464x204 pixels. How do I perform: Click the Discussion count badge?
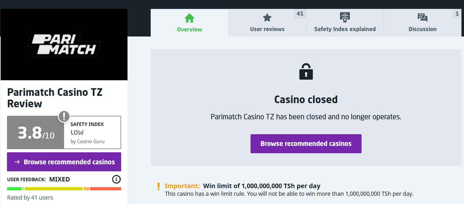tap(457, 14)
